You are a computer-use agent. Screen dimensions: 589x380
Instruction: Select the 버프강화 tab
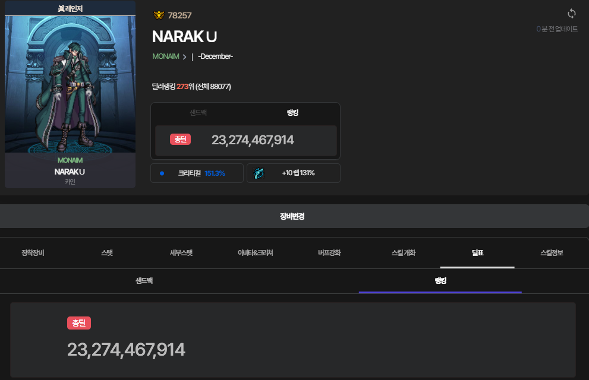[x=329, y=253]
